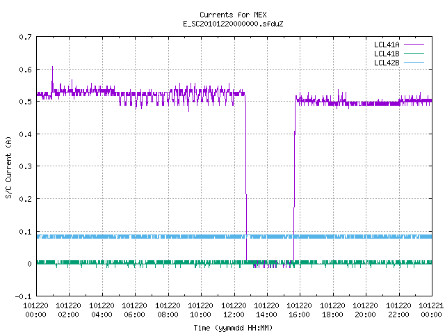Click the x-axis tick '101220 06:00'

134,310
